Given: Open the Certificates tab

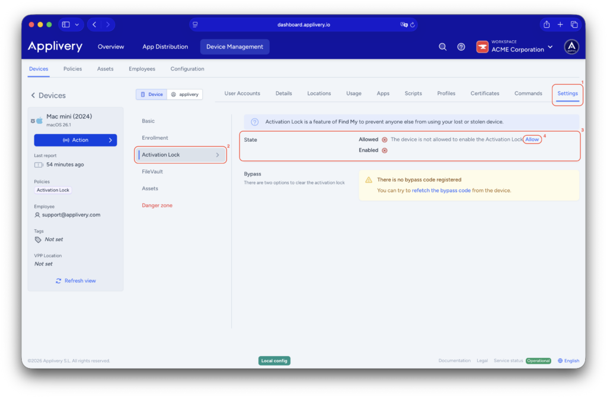Looking at the screenshot, I should click(484, 93).
